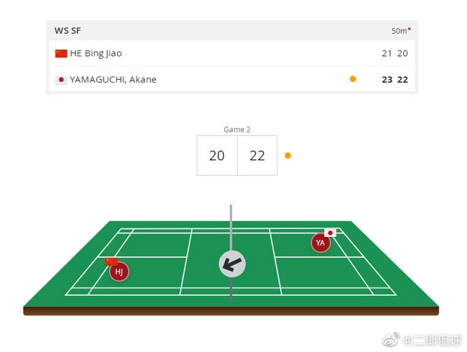
Task: Select the 22 score box in Game 2
Action: 257,155
